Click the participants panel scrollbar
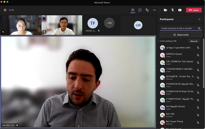Image resolution: width=205 pixels, height=129 pixels. tap(204, 63)
